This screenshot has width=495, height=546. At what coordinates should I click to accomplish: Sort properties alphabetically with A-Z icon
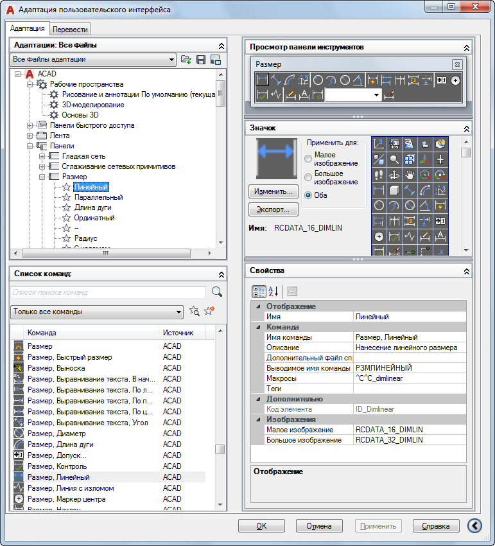[x=274, y=292]
